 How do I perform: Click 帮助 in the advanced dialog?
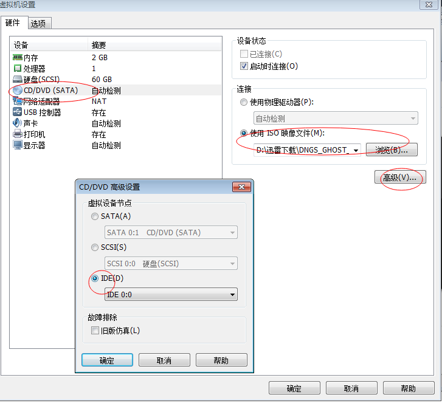click(221, 360)
